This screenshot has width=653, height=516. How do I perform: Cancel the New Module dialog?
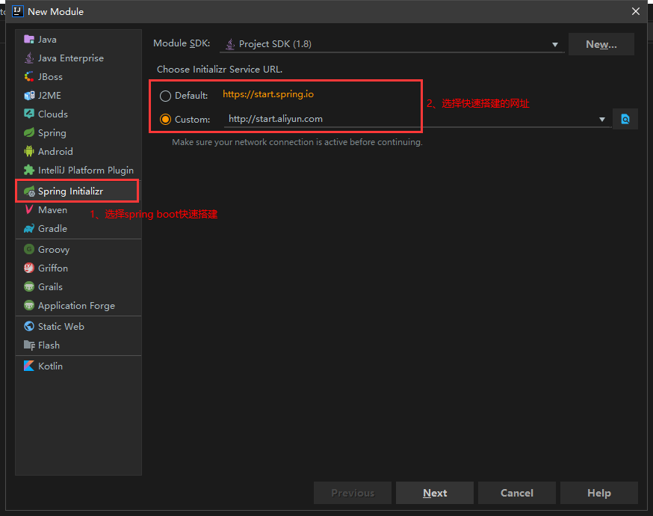(x=516, y=493)
